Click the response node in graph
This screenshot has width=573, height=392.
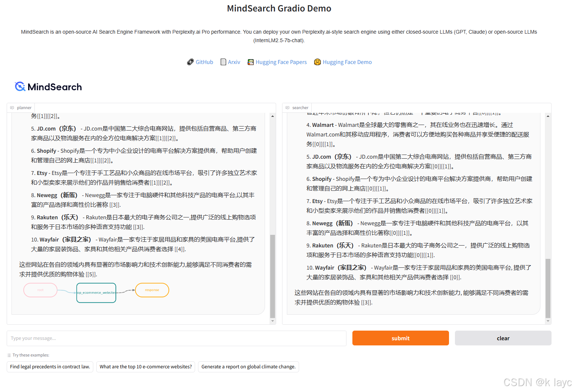[152, 290]
